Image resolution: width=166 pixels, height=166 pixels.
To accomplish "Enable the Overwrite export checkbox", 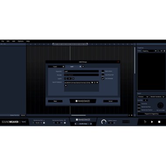I will 139,104.
